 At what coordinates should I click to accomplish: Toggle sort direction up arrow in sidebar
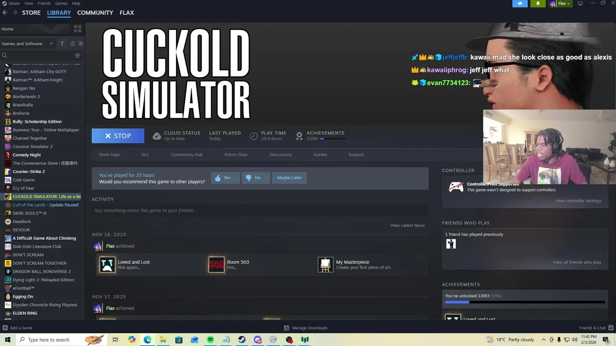point(62,43)
